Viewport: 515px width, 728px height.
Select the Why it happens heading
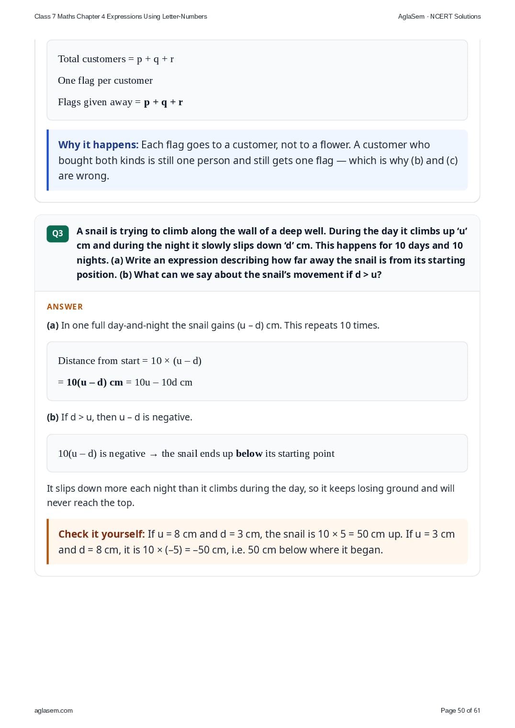(x=98, y=145)
